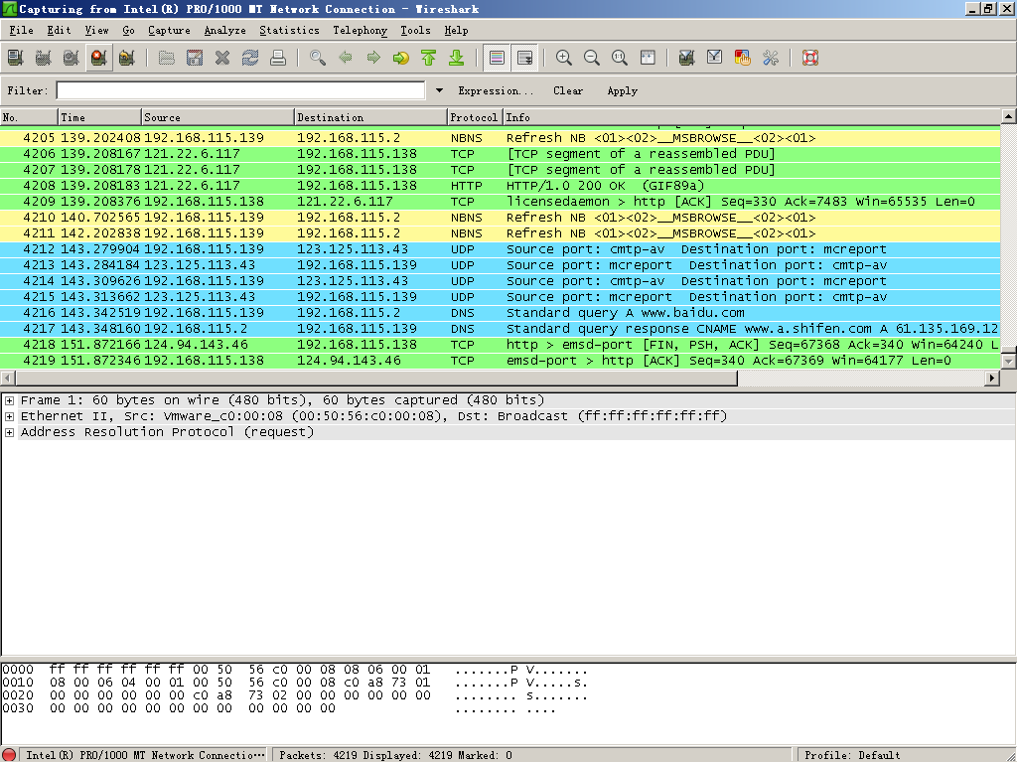This screenshot has width=1017, height=763.
Task: Close this capture file X icon
Action: pos(222,58)
